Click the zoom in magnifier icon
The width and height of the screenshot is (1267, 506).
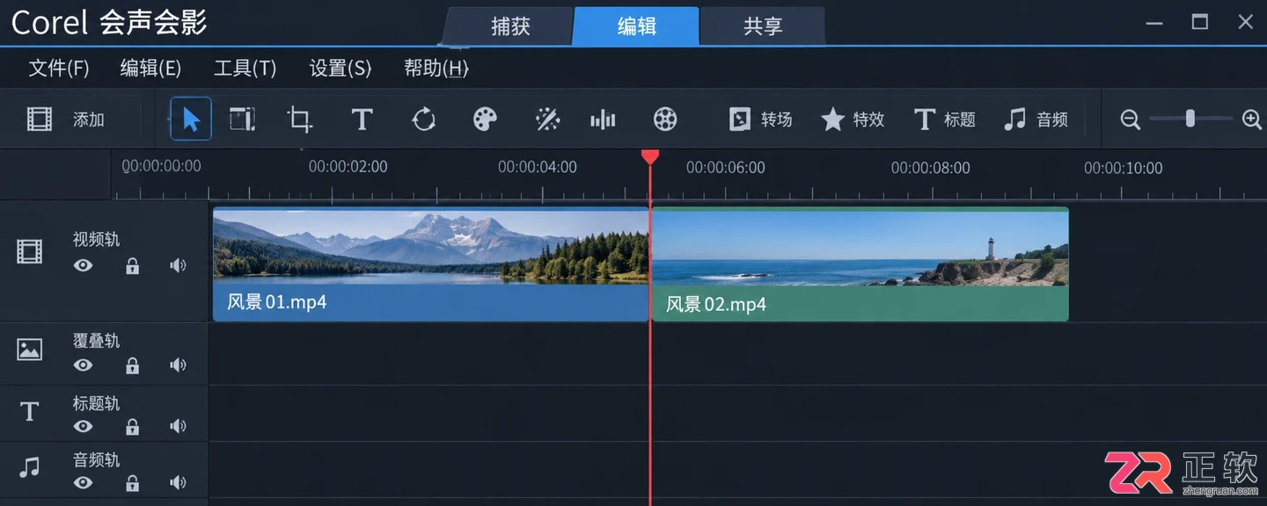(1251, 119)
